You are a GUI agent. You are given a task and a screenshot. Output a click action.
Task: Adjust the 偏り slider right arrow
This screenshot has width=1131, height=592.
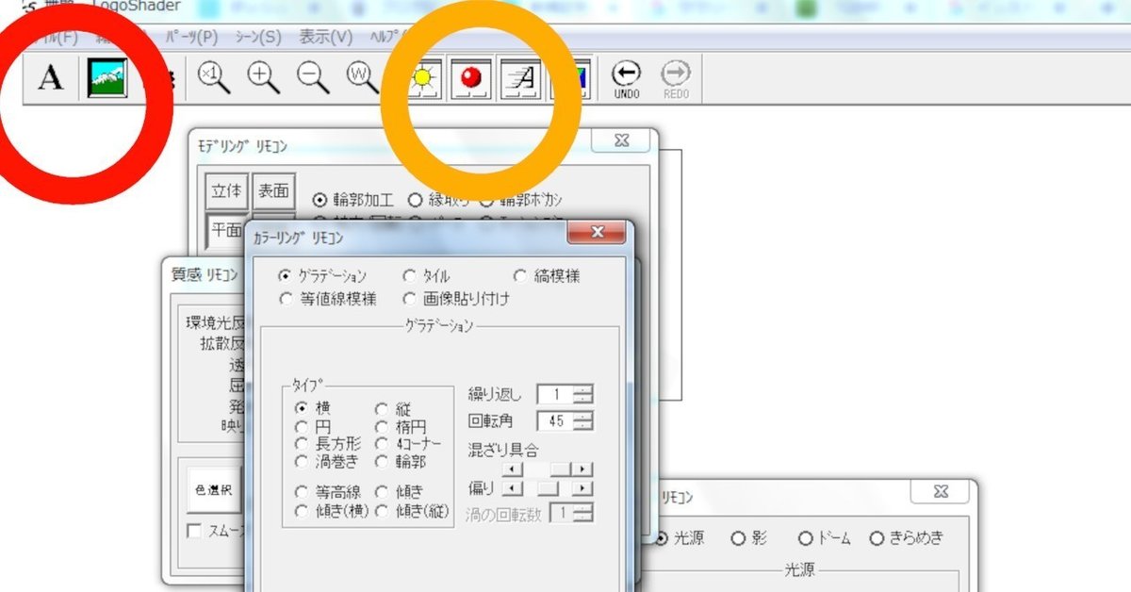pyautogui.click(x=583, y=488)
